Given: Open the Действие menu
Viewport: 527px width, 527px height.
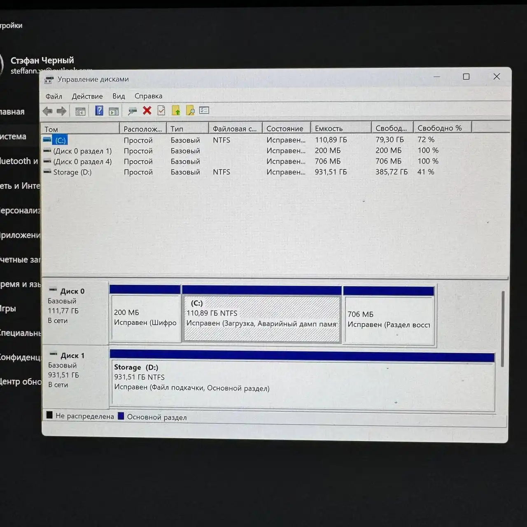Looking at the screenshot, I should click(87, 96).
